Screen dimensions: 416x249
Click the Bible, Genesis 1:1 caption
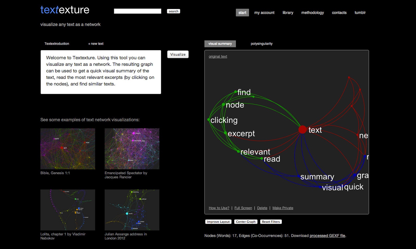(55, 173)
